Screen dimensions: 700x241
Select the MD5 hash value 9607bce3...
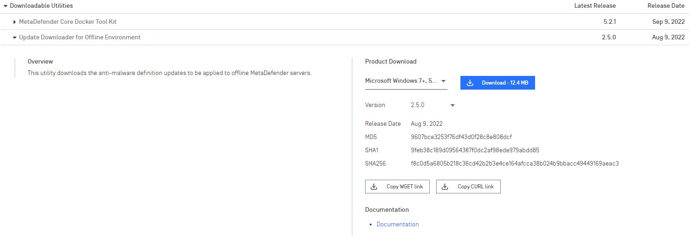point(461,137)
